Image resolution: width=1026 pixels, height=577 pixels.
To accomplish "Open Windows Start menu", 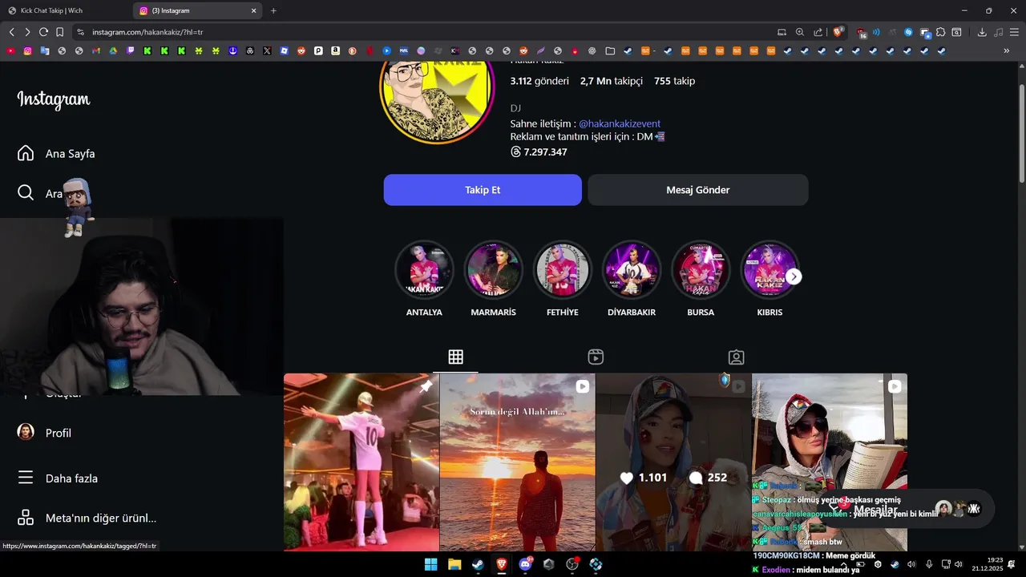I will tap(430, 564).
